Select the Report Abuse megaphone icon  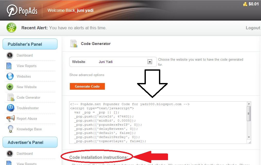click(x=10, y=118)
